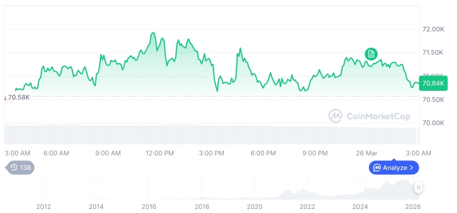Click the 70.58K opening price label
This screenshot has width=457, height=213.
19,97
